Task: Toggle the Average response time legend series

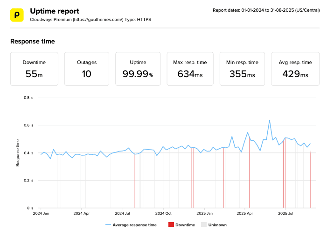Action: [x=131, y=225]
